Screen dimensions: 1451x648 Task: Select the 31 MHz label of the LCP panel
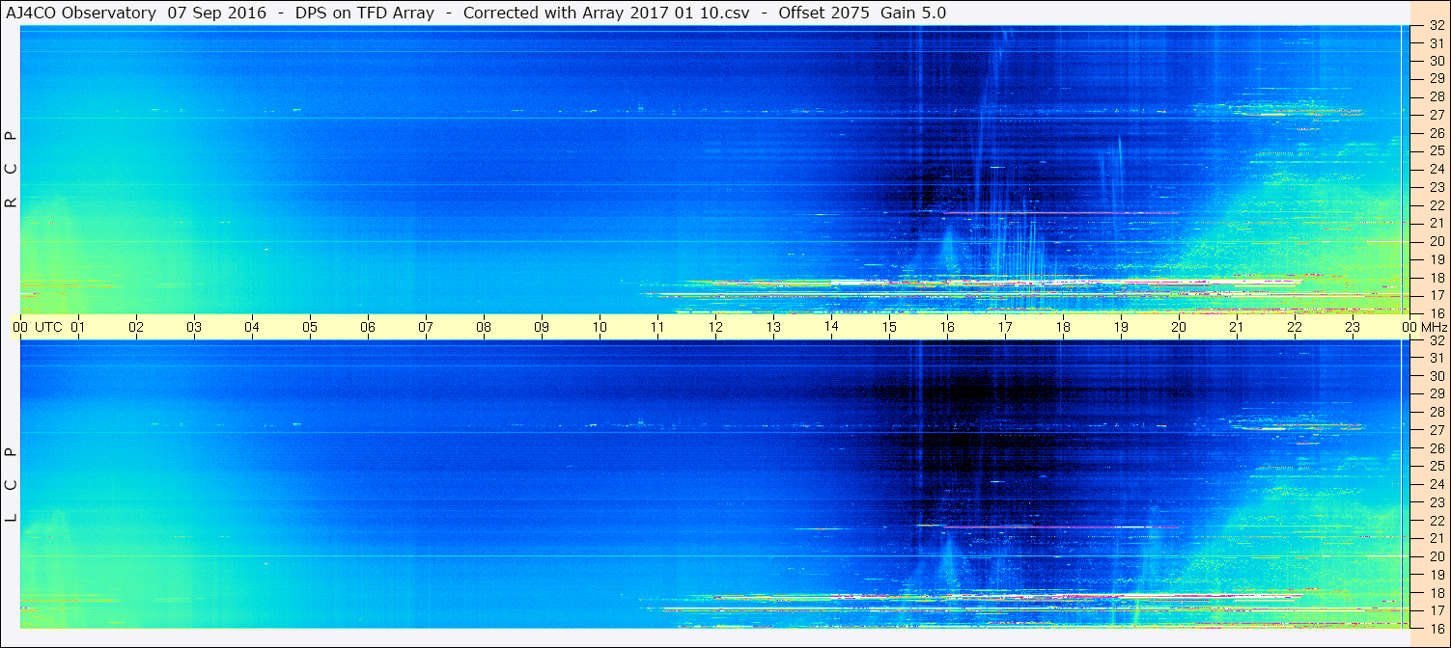point(1437,358)
